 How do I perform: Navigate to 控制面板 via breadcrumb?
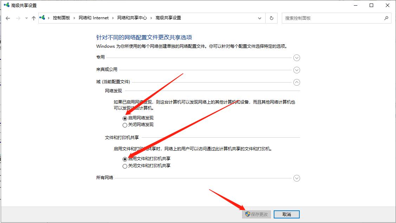coord(62,18)
